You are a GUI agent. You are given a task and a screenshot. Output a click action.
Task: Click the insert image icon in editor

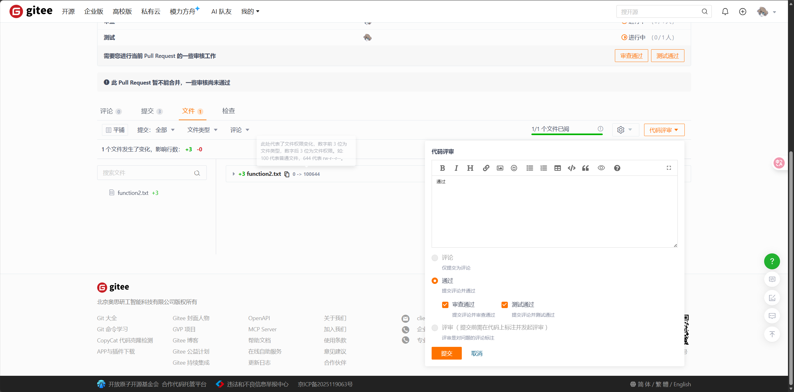500,168
